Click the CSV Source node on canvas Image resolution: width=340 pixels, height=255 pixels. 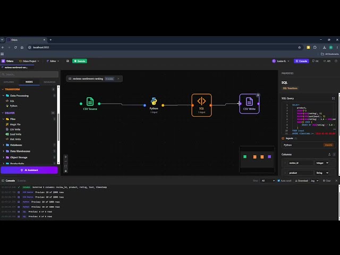click(90, 104)
